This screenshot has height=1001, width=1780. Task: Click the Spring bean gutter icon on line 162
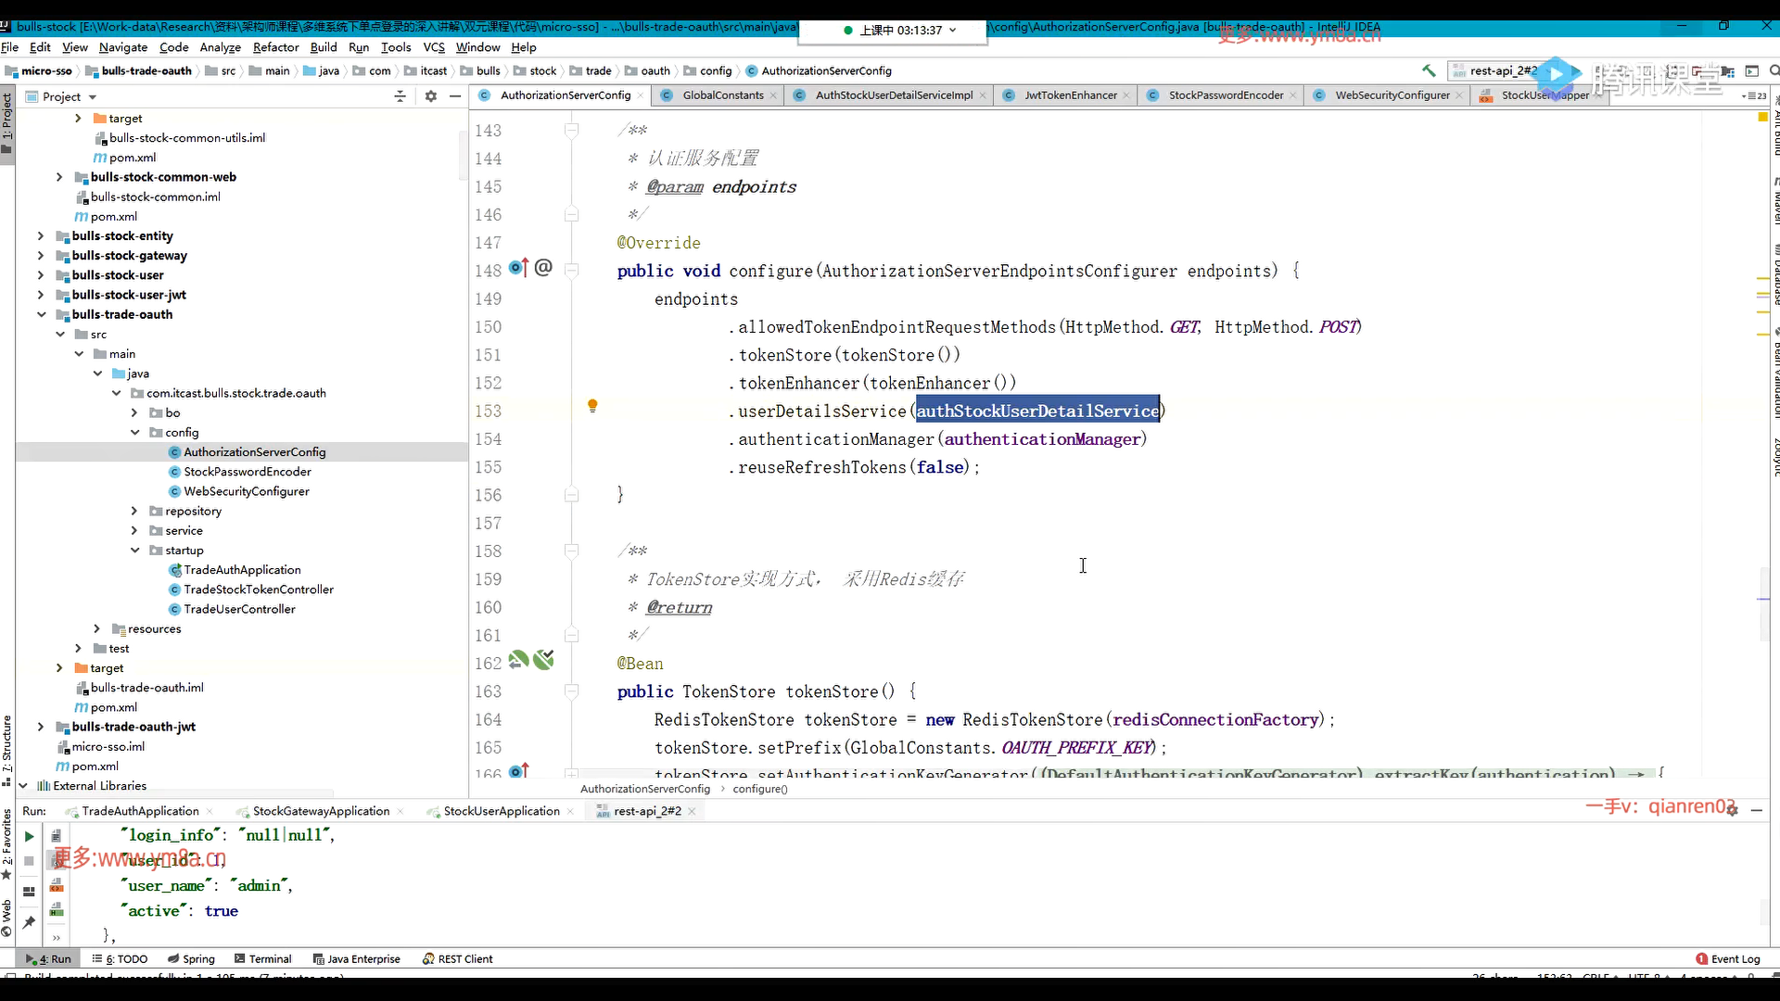coord(518,660)
